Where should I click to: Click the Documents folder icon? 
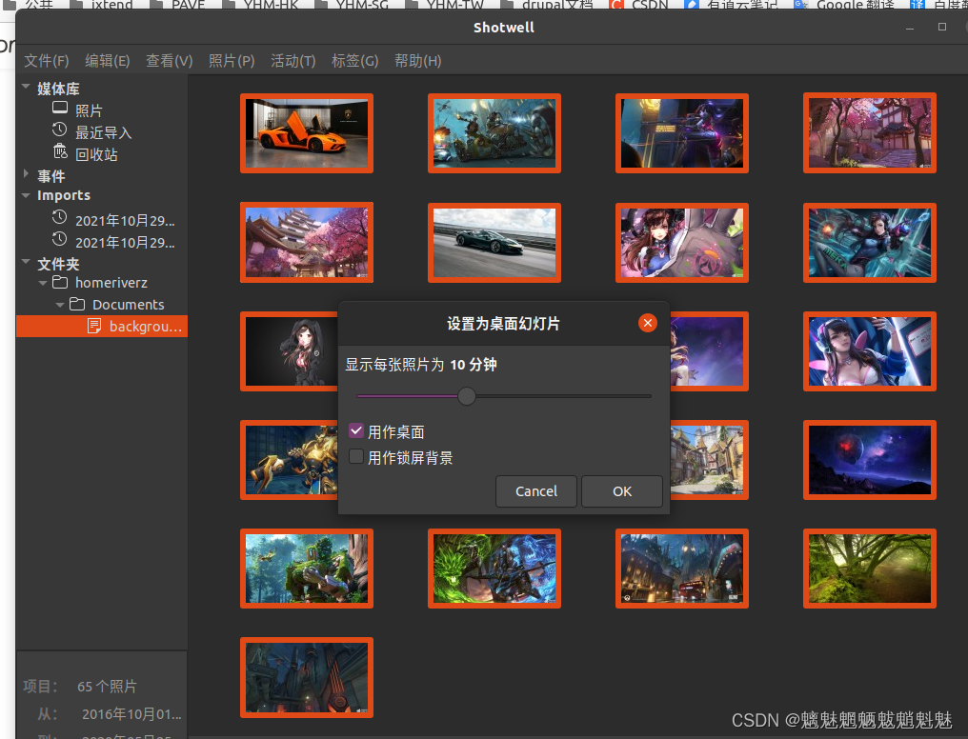(x=77, y=304)
